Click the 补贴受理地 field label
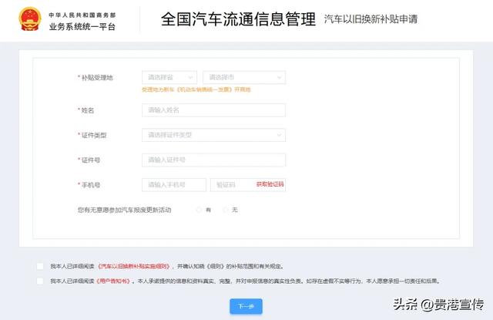Screen dimensions: 493x320 click(x=97, y=77)
